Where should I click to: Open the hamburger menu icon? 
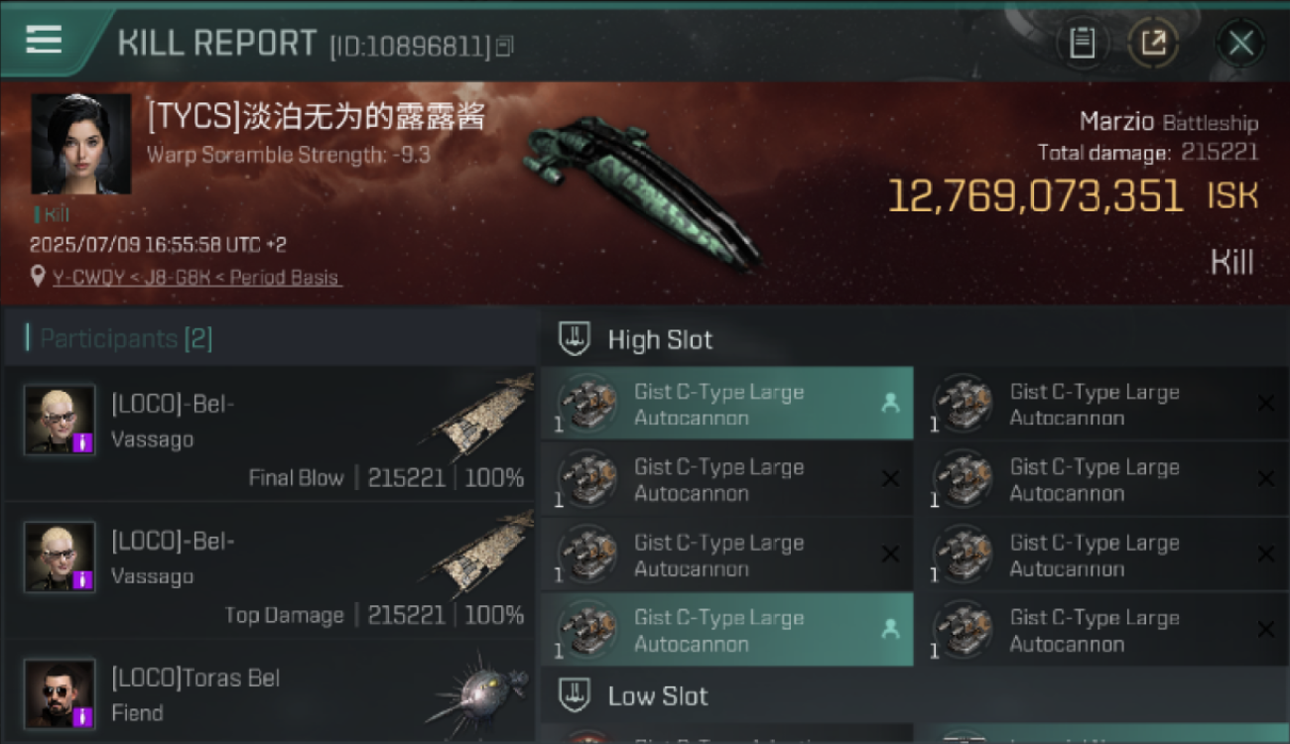click(x=44, y=40)
